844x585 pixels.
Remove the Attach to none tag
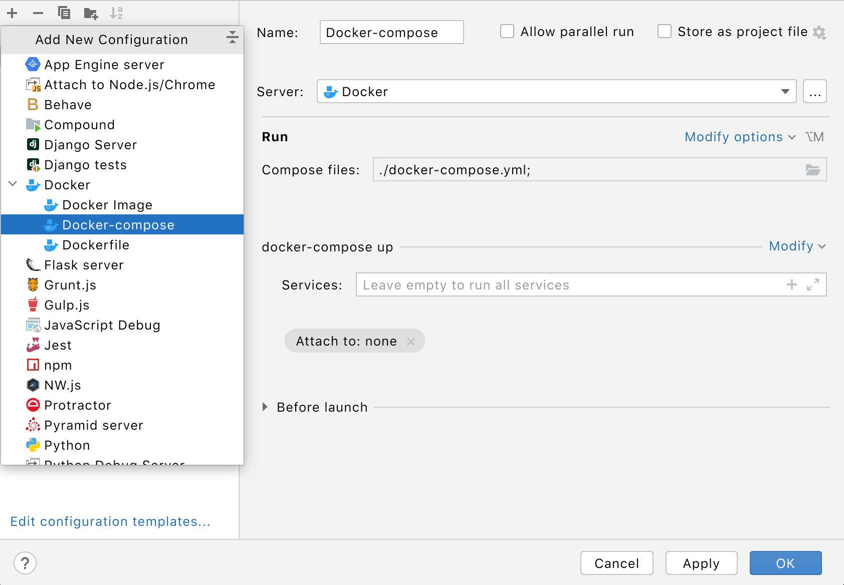click(x=411, y=341)
